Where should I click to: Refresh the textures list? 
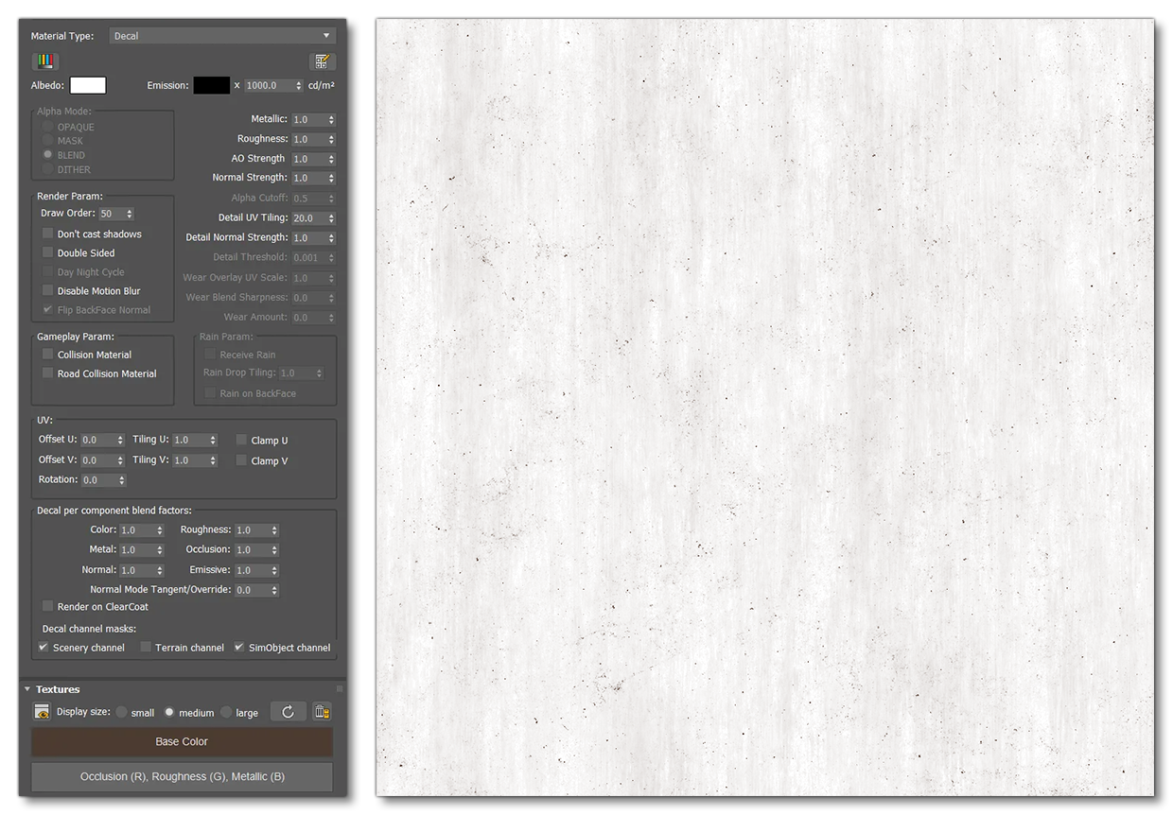(x=288, y=711)
